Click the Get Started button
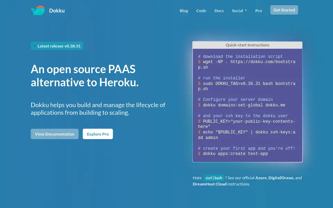The image size is (333, 208). pyautogui.click(x=284, y=10)
